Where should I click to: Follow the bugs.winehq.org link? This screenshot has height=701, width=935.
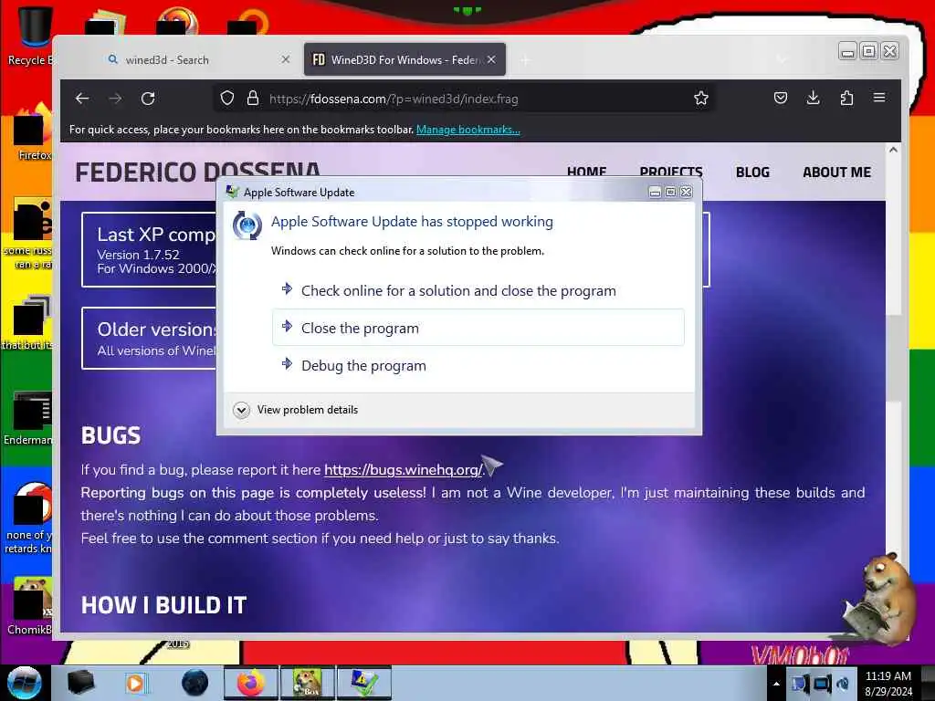pos(403,470)
